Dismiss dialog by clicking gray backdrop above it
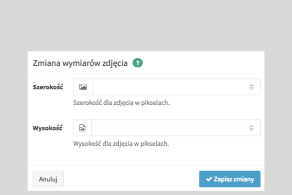The image size is (292, 195). (146, 24)
